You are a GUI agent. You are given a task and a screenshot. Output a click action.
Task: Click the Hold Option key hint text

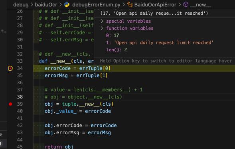(166, 61)
